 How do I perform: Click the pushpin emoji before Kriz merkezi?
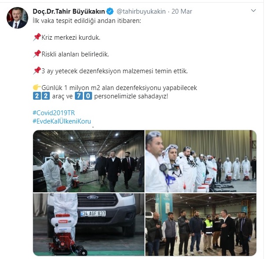pos(37,37)
